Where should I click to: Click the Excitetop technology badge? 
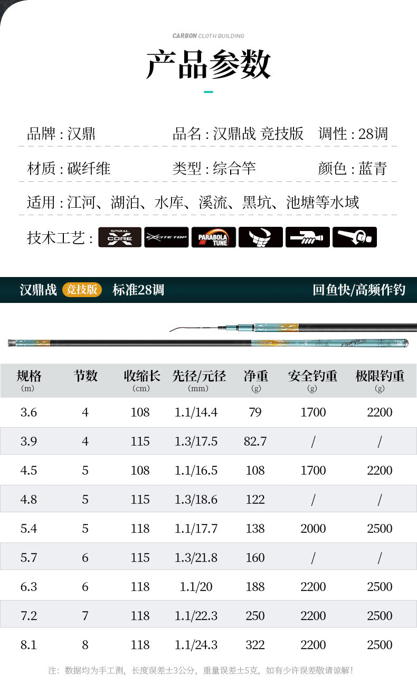click(x=166, y=237)
